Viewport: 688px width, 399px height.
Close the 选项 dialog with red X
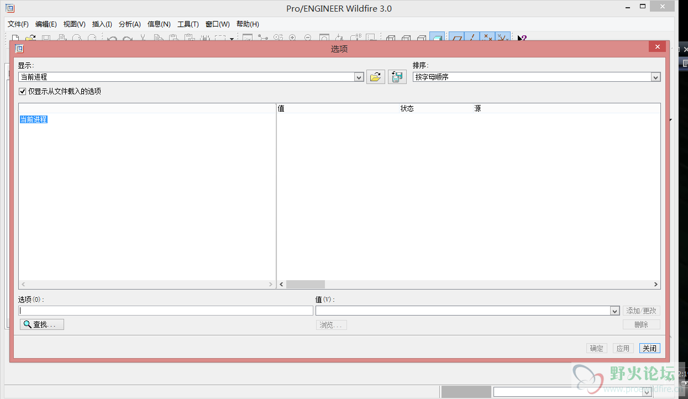tap(657, 47)
